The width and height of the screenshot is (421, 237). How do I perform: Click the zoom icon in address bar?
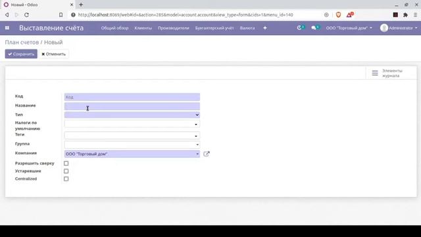point(326,14)
